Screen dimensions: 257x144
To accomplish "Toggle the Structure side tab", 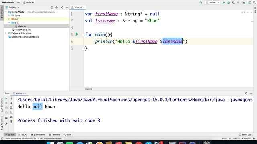I will [x=2, y=105].
